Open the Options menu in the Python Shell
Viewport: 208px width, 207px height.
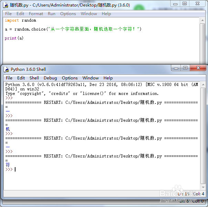pyautogui.click(x=70, y=78)
